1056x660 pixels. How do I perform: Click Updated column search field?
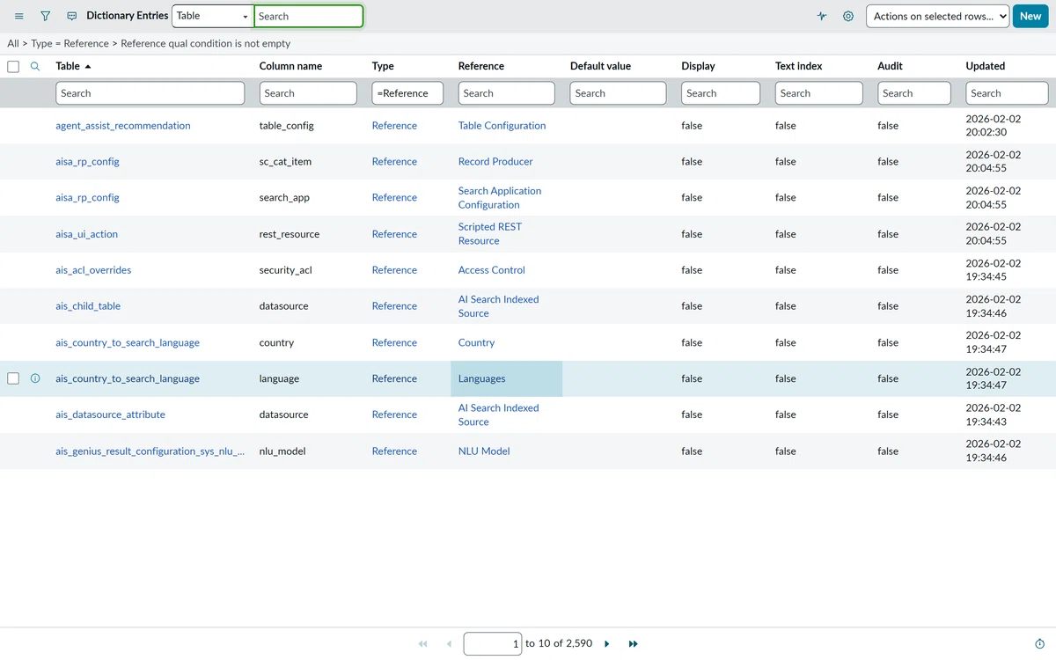[x=1007, y=93]
